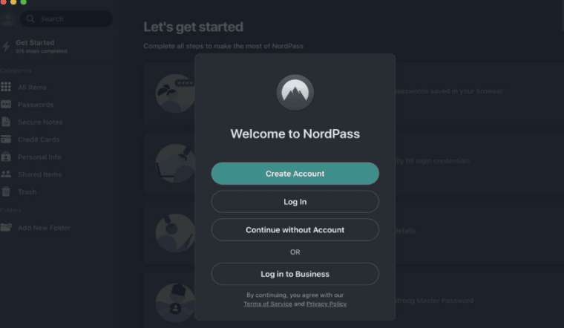Click the Log In button
The height and width of the screenshot is (328, 564).
point(295,202)
